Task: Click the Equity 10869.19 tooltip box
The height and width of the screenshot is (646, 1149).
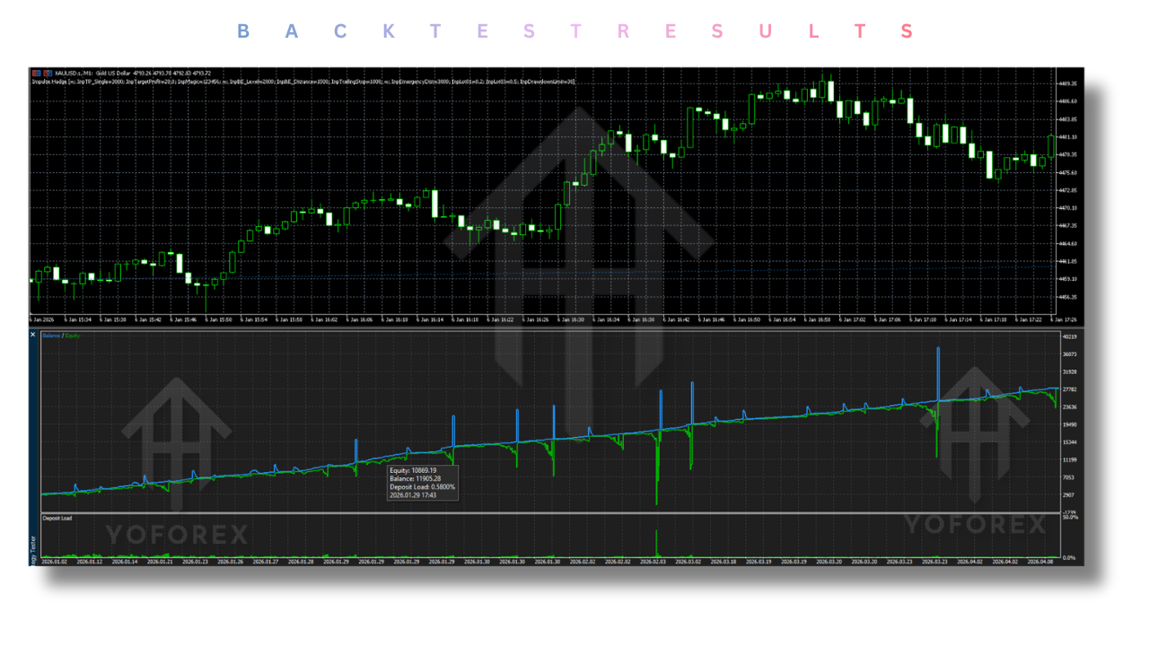Action: pyautogui.click(x=422, y=483)
